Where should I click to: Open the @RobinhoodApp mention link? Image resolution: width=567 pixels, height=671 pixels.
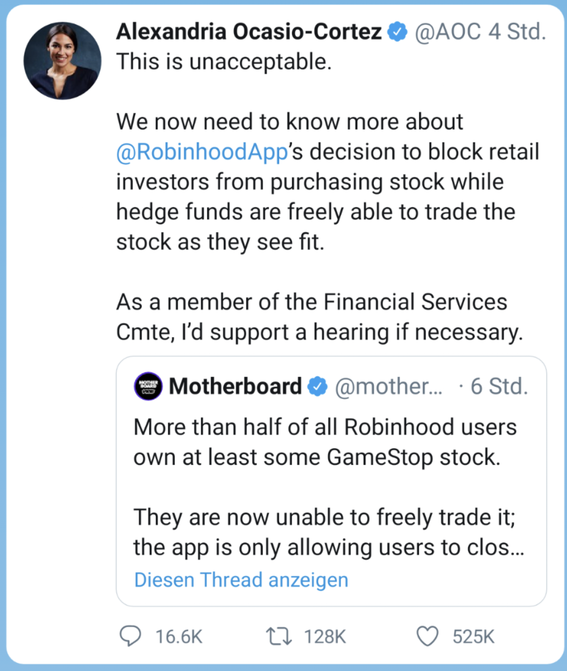pyautogui.click(x=202, y=152)
